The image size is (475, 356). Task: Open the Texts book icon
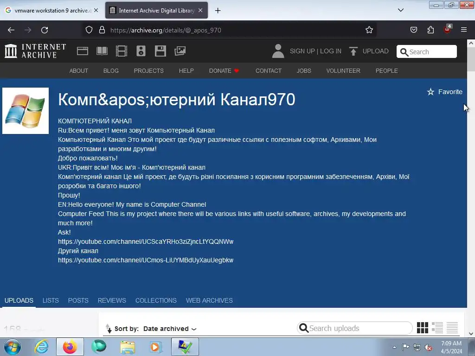tap(102, 51)
